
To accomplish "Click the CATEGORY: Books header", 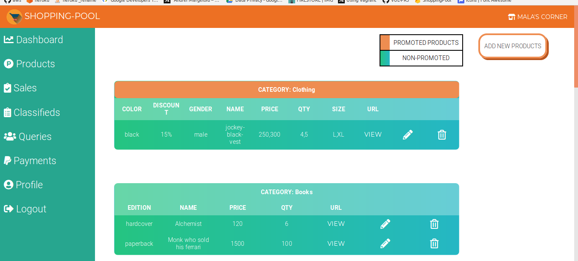I will coord(287,192).
